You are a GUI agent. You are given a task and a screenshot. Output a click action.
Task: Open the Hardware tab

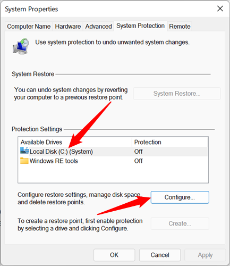click(x=68, y=27)
